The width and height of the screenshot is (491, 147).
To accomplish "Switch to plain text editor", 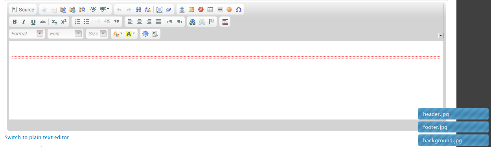I will click(x=37, y=137).
